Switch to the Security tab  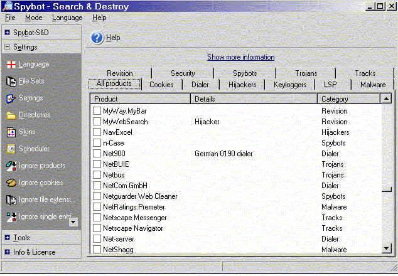(x=183, y=73)
